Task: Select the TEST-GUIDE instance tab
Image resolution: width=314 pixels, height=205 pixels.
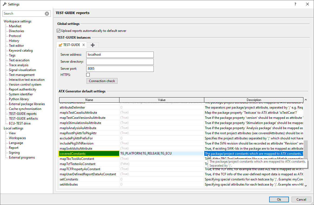Action: tap(71, 45)
